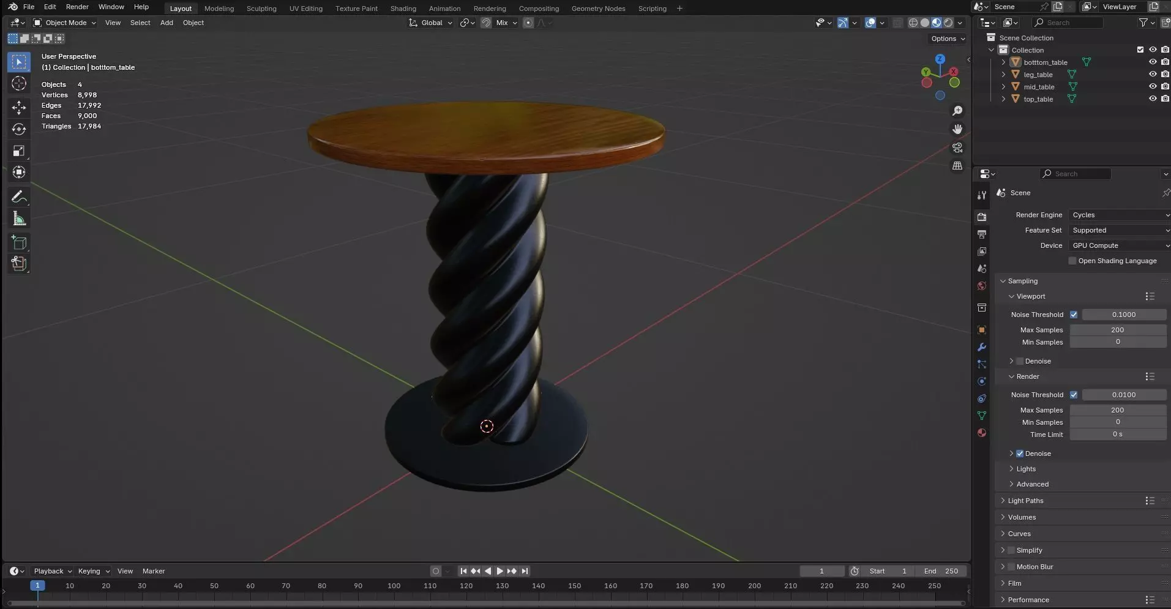Open the View Layer properties tab
The width and height of the screenshot is (1171, 609).
pyautogui.click(x=982, y=252)
